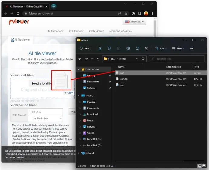Open the browser profile avatar
This screenshot has width=209, height=170.
coord(146,13)
